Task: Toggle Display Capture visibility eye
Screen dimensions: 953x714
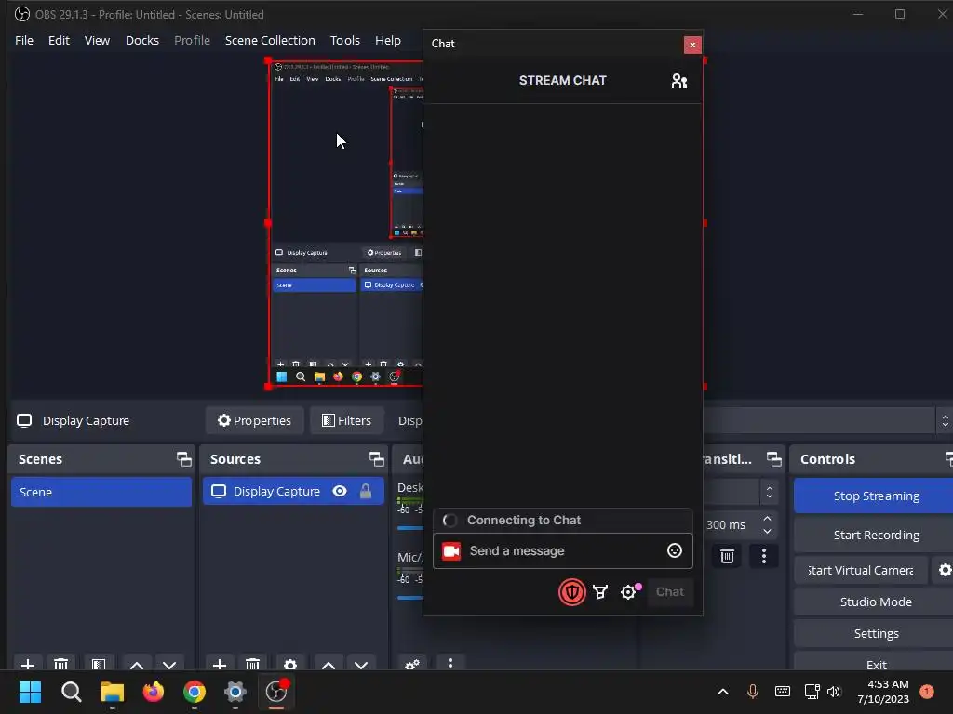Action: 340,491
